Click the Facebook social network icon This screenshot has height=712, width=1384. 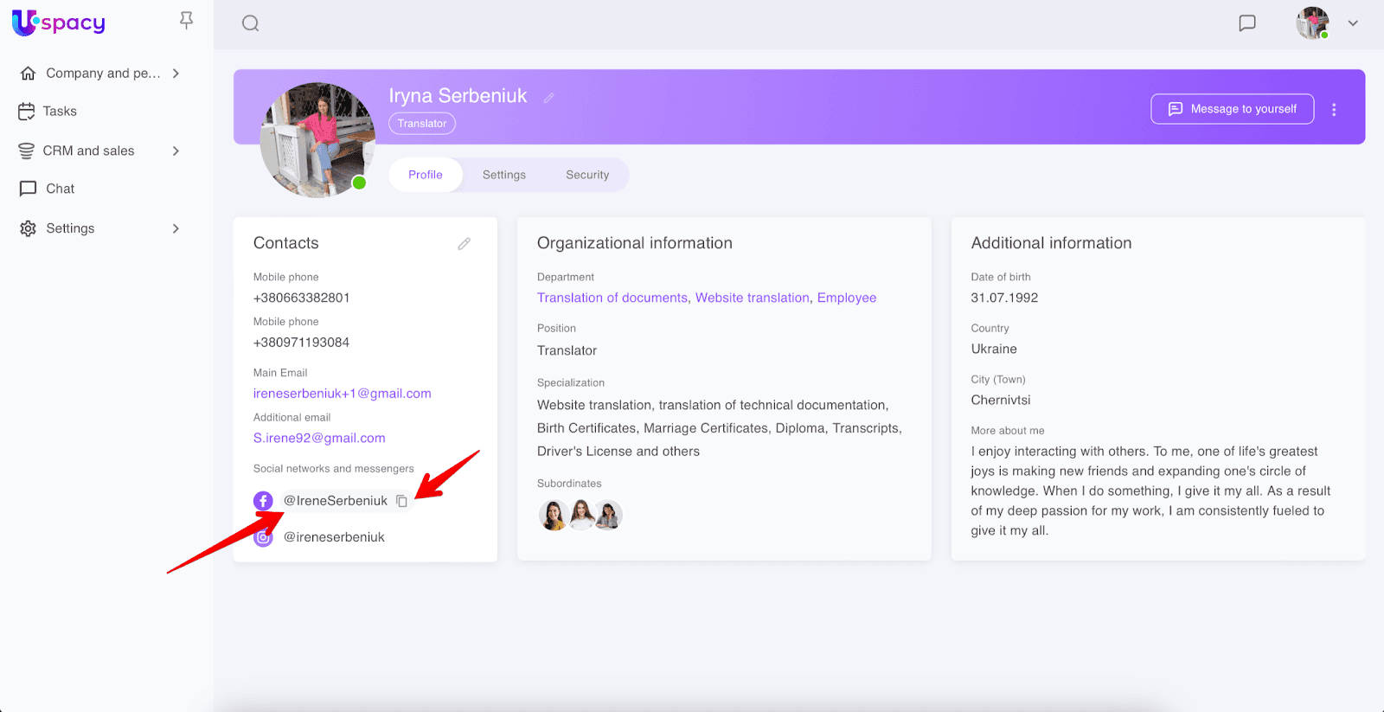click(x=263, y=501)
